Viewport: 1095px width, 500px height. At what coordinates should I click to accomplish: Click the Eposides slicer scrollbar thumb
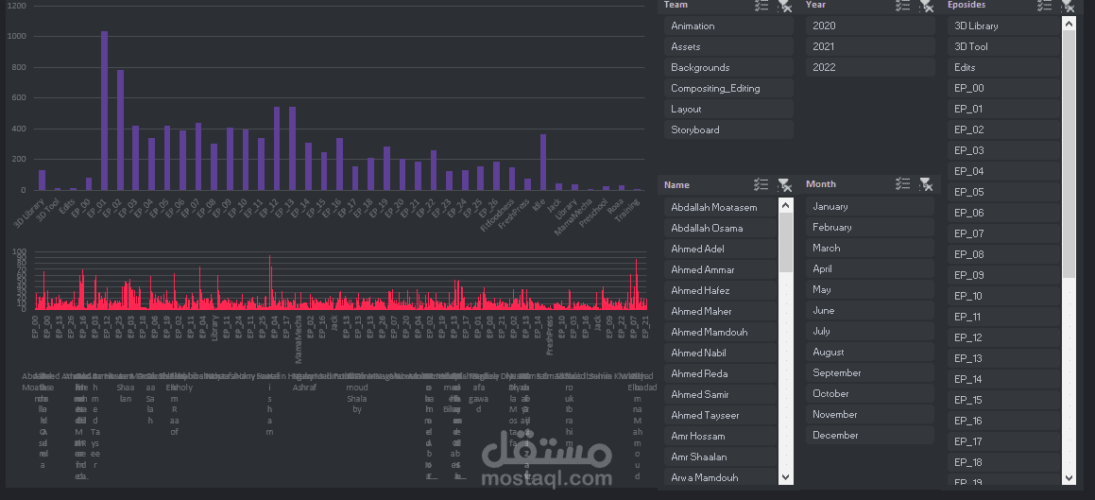tap(1069, 154)
